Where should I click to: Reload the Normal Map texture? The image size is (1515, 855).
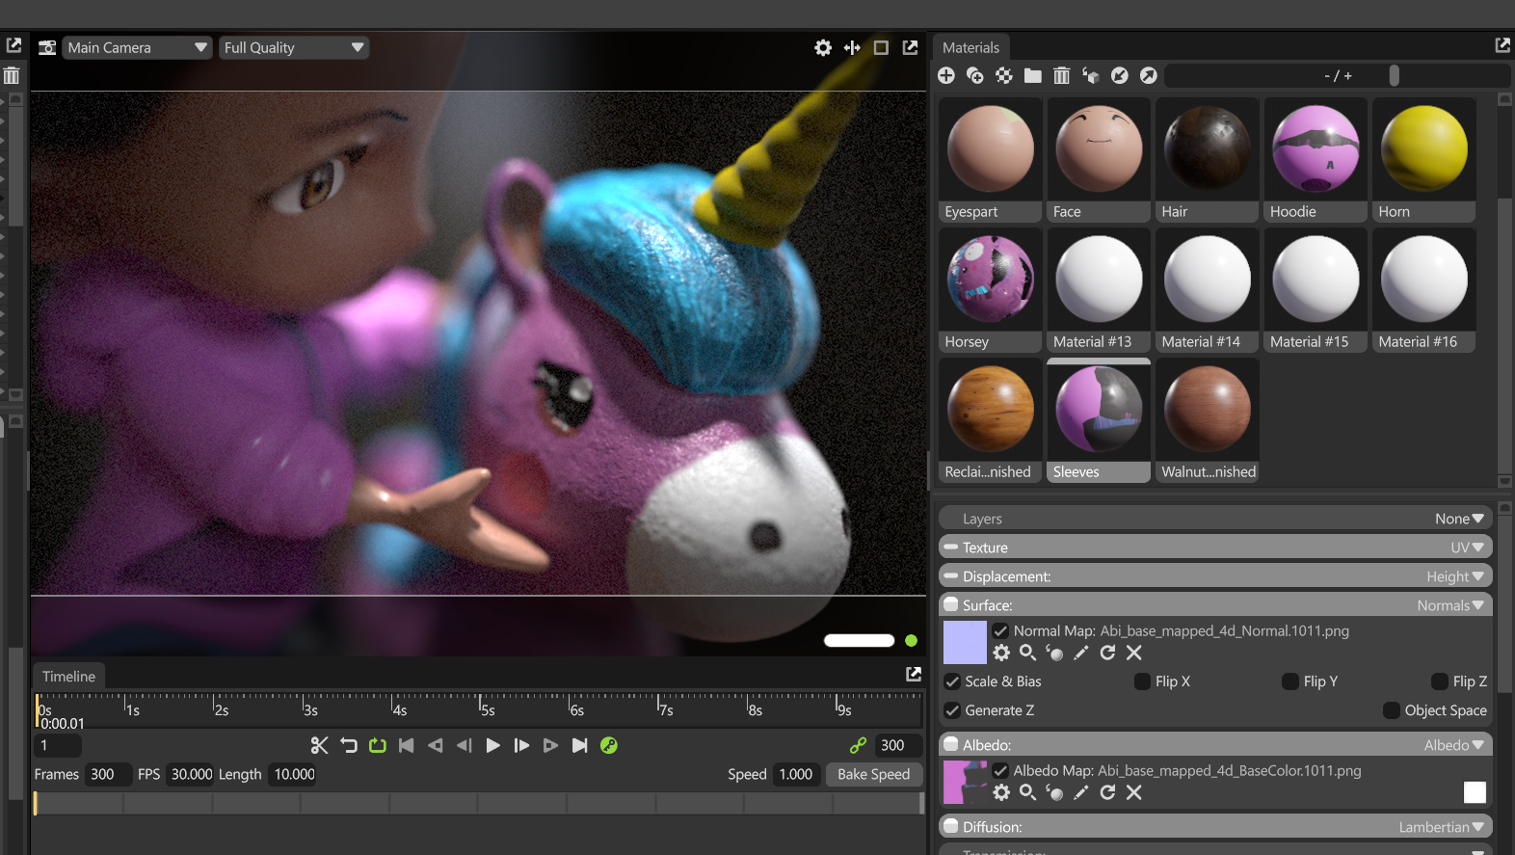tap(1107, 653)
